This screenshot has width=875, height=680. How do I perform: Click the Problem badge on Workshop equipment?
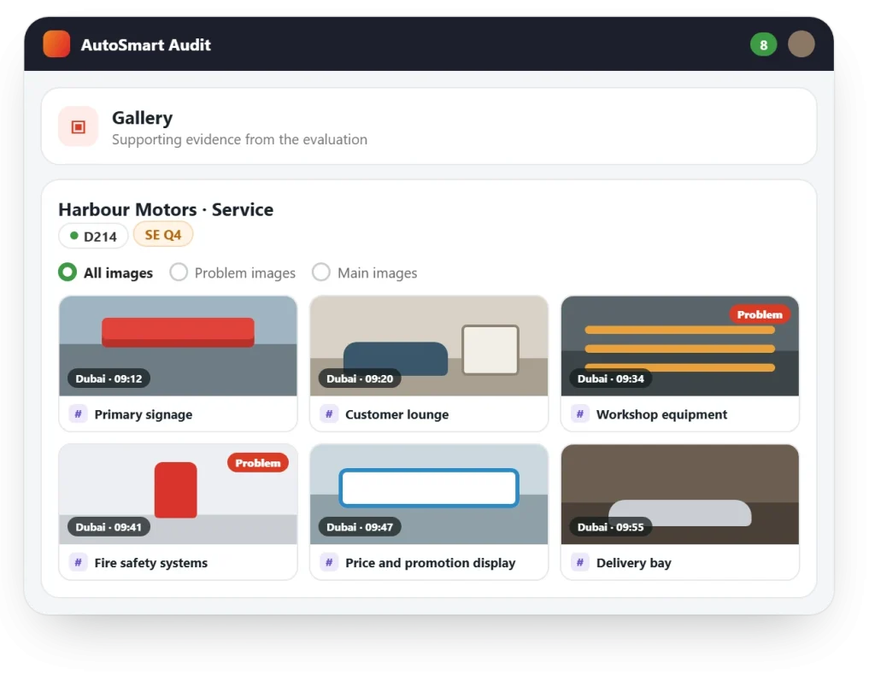(x=760, y=314)
